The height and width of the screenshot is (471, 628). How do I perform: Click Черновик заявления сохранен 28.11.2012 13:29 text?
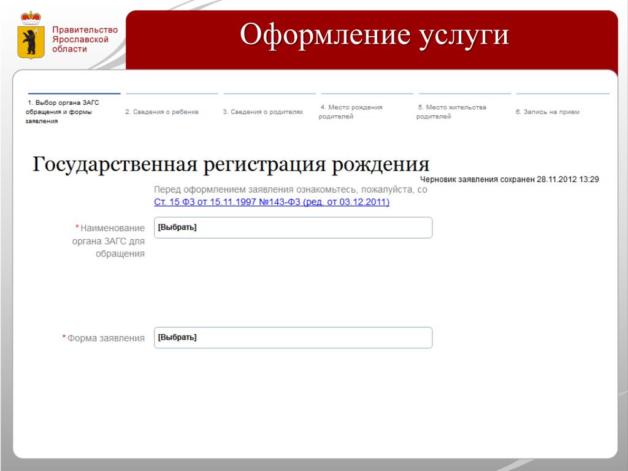[x=510, y=180]
